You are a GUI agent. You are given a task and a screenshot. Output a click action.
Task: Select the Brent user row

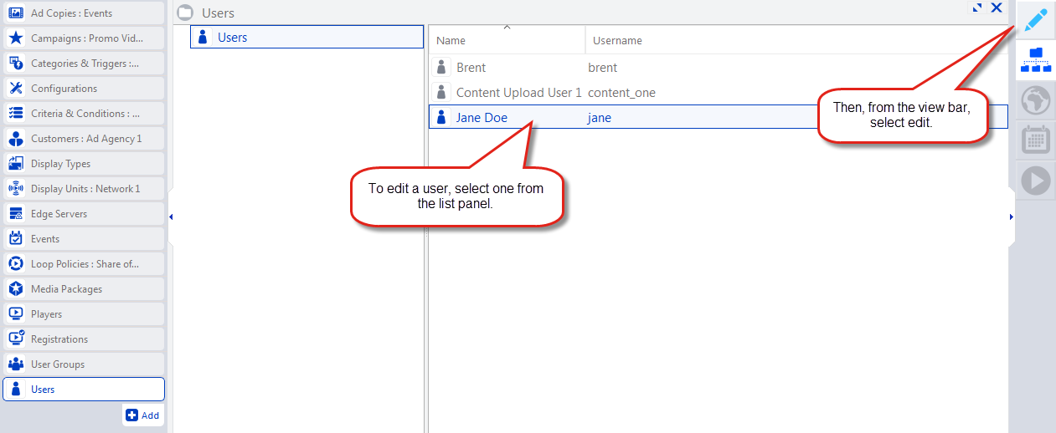tap(471, 68)
